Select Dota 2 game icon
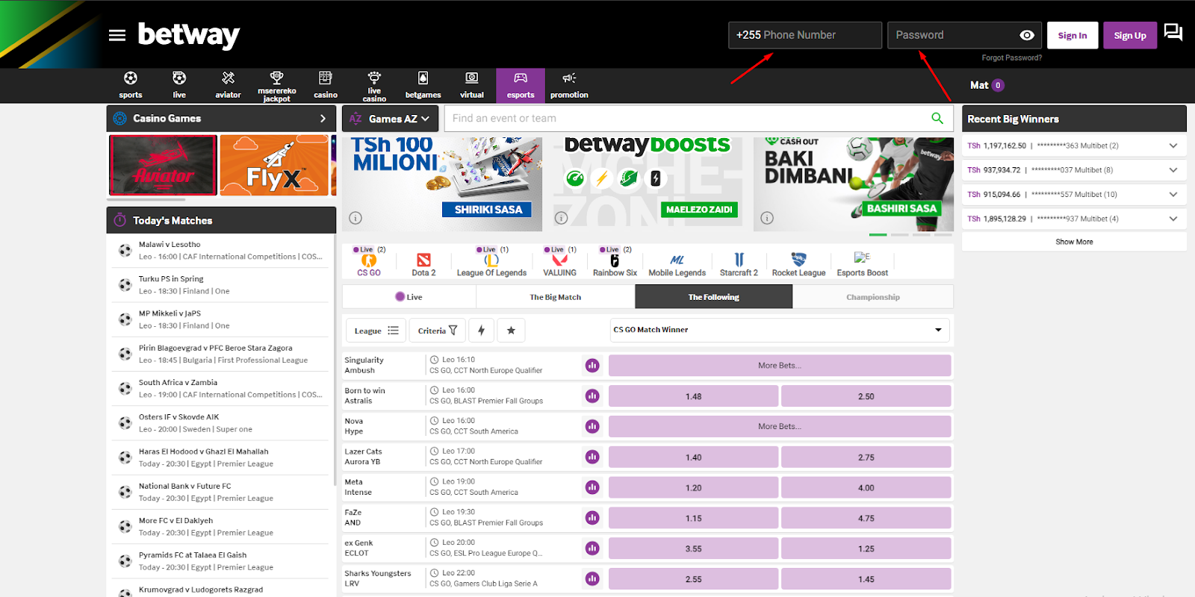This screenshot has width=1195, height=597. 423,260
